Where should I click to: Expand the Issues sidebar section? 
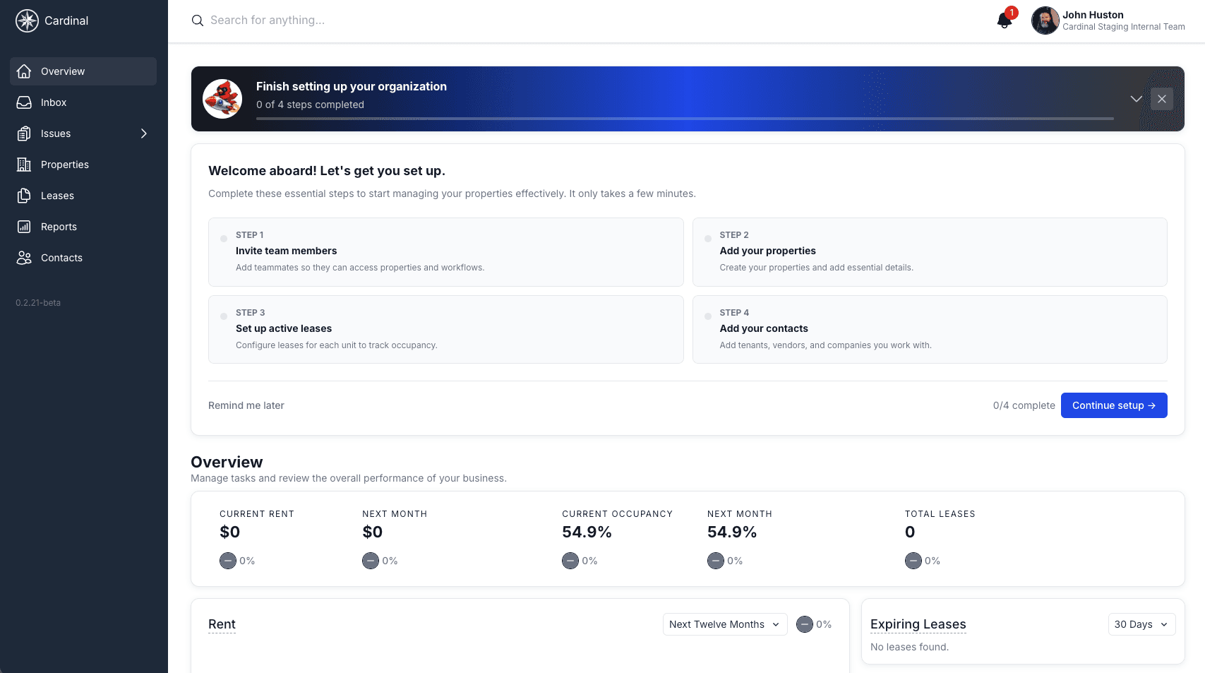pos(143,133)
